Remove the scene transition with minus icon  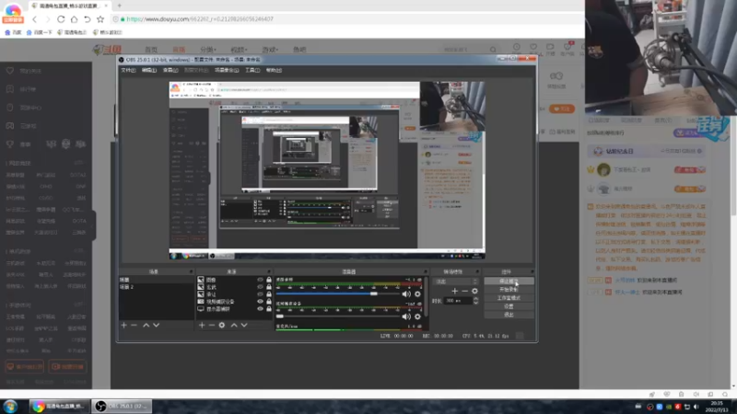[x=464, y=291]
